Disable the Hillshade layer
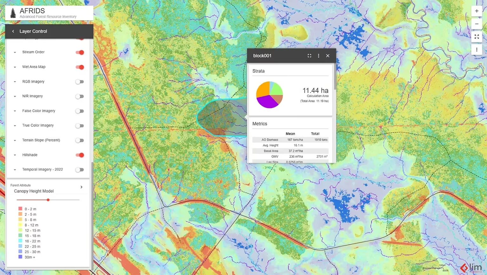Screen dimensions: 487x275 (x=80, y=155)
